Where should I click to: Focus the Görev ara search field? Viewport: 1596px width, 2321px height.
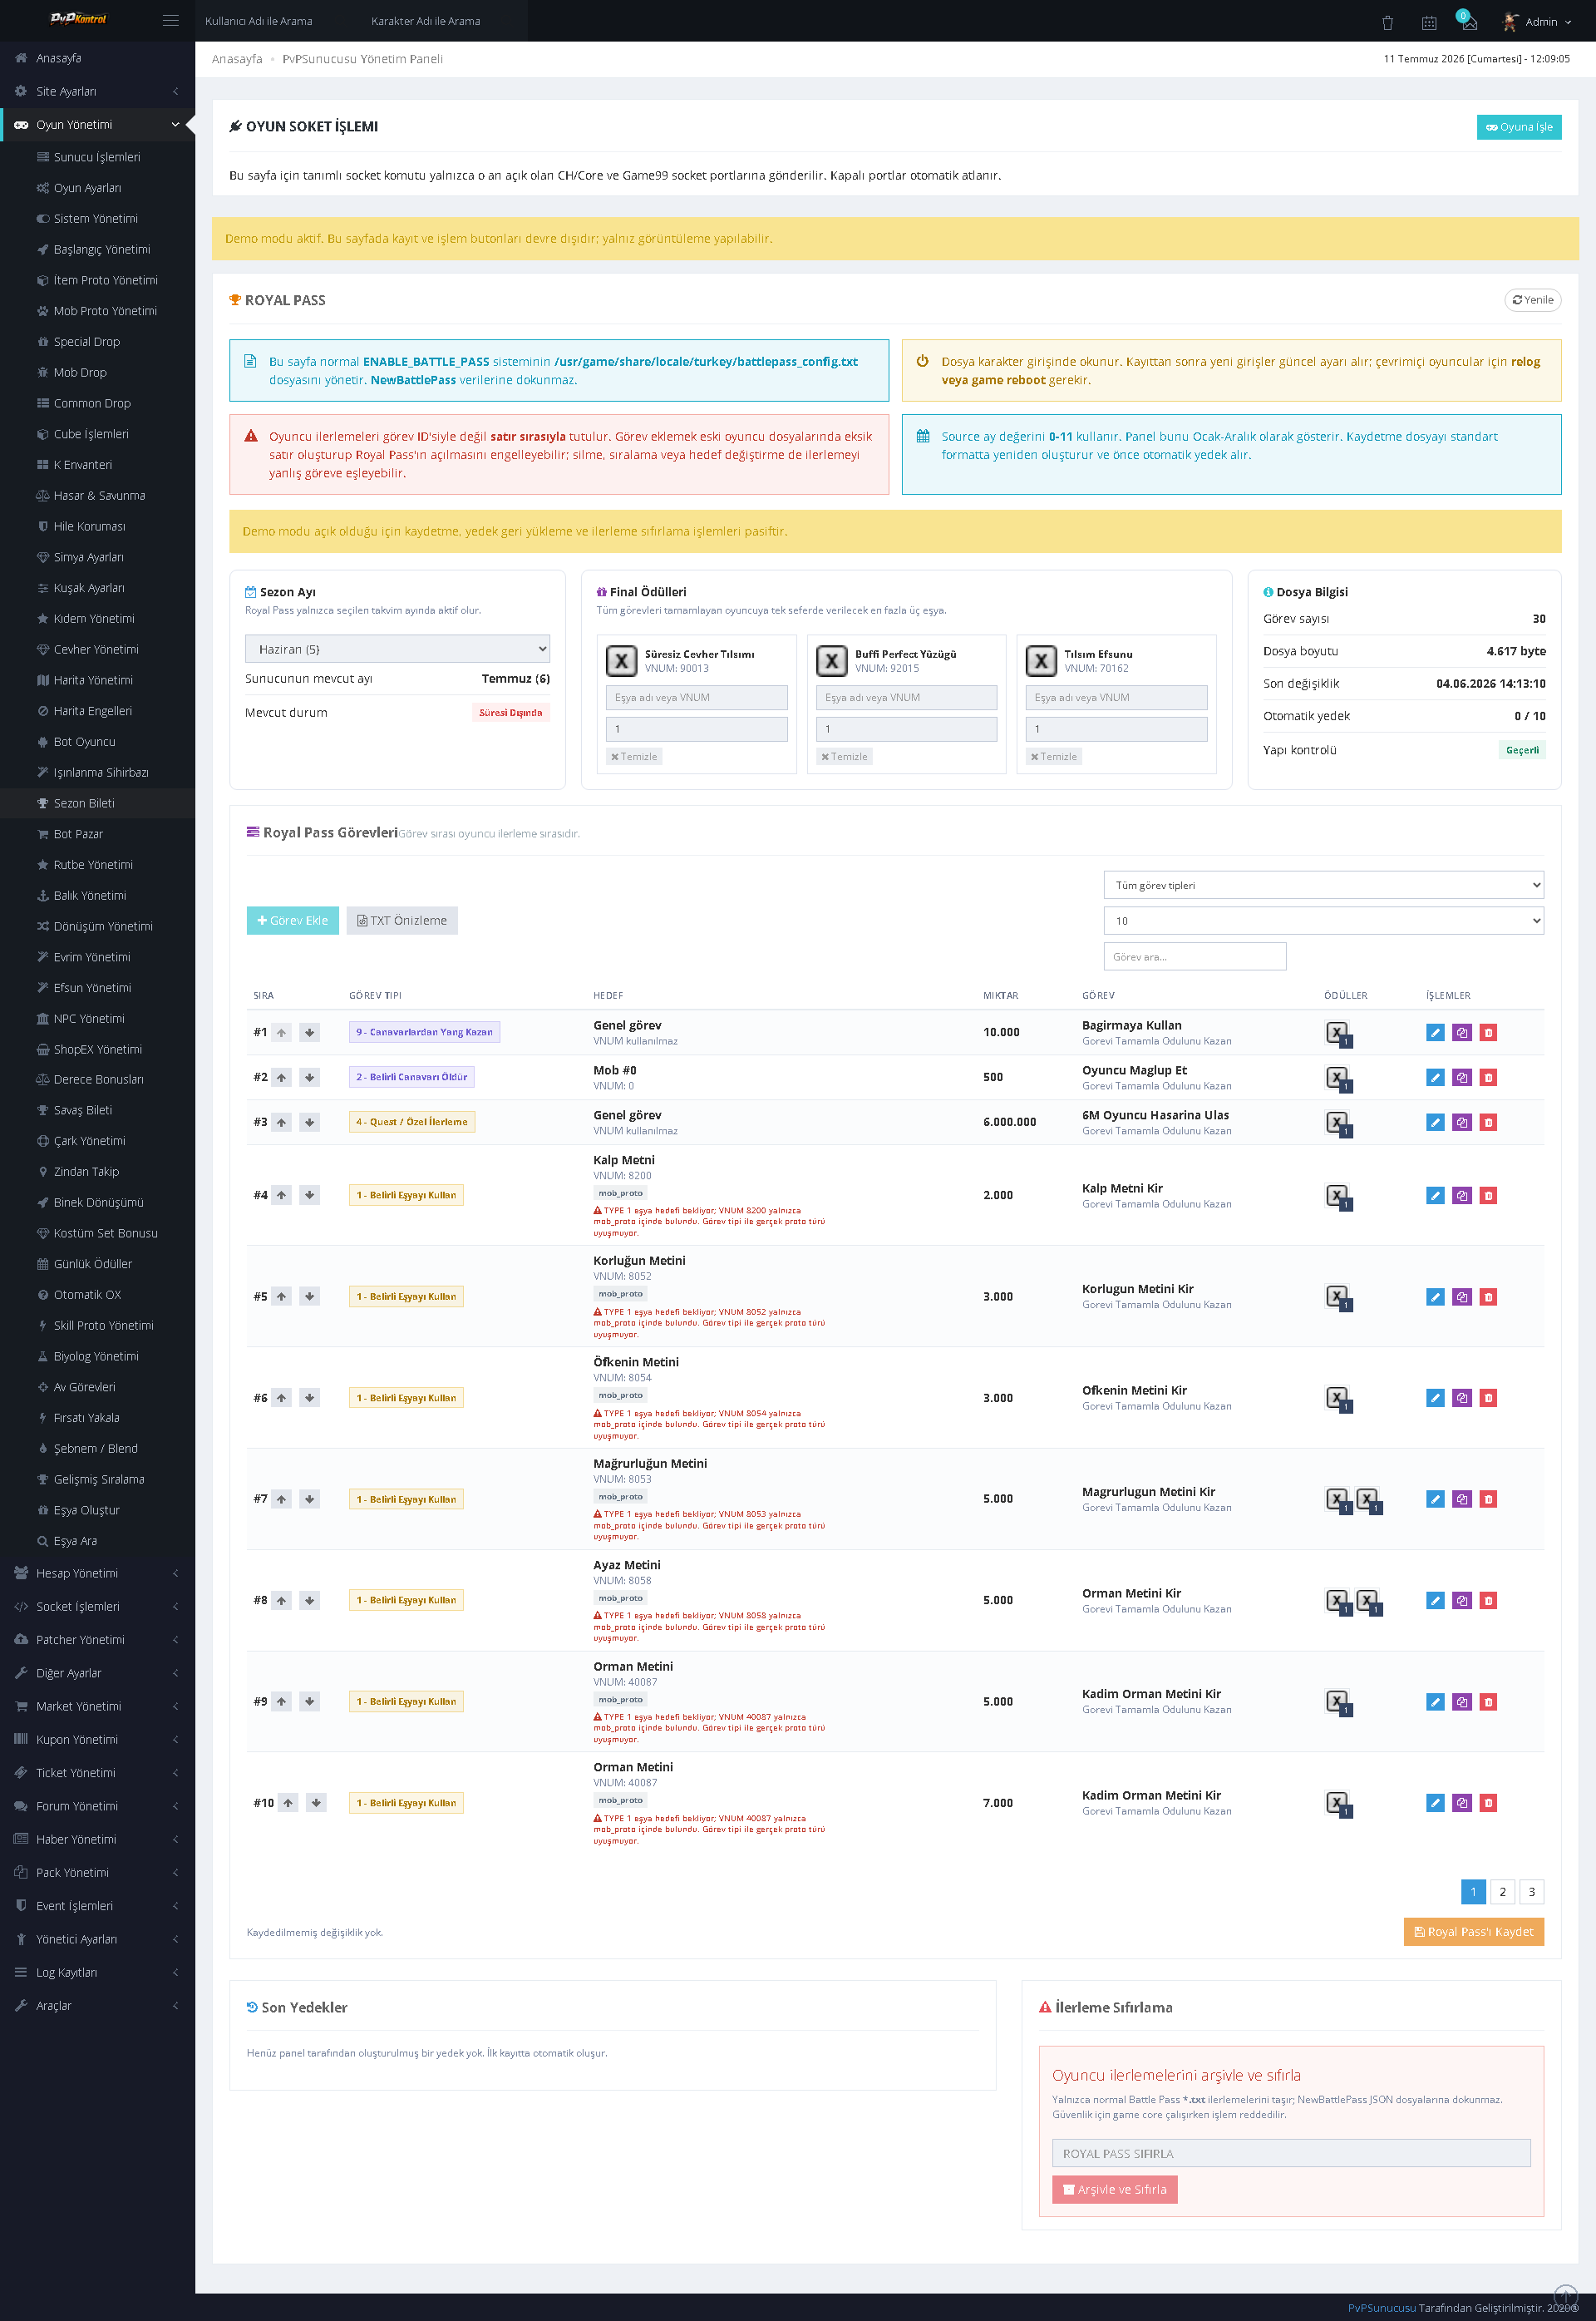point(1194,956)
